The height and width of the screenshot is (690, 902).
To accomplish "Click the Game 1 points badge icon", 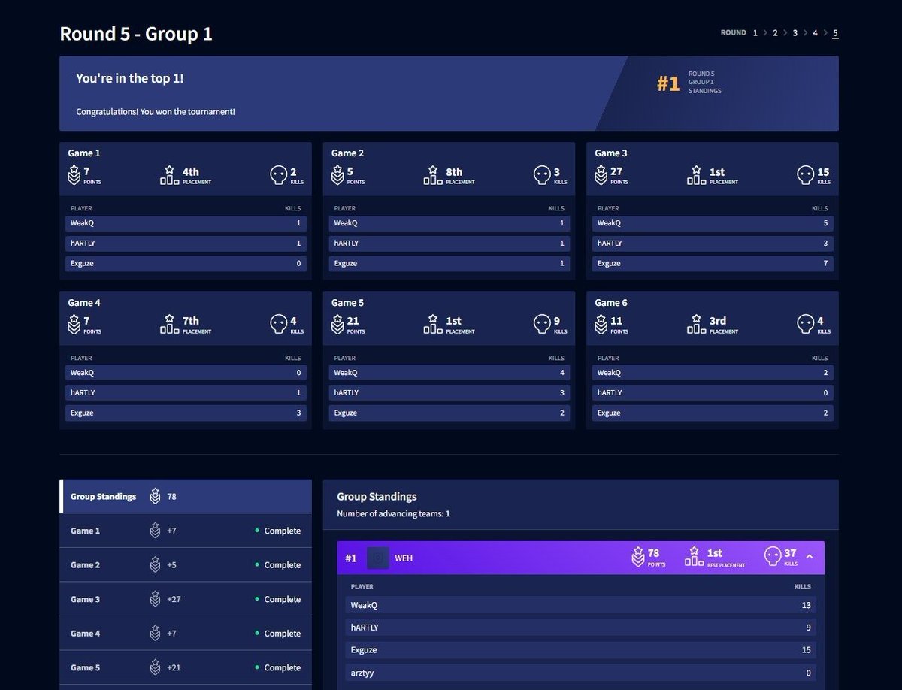I will tap(74, 175).
